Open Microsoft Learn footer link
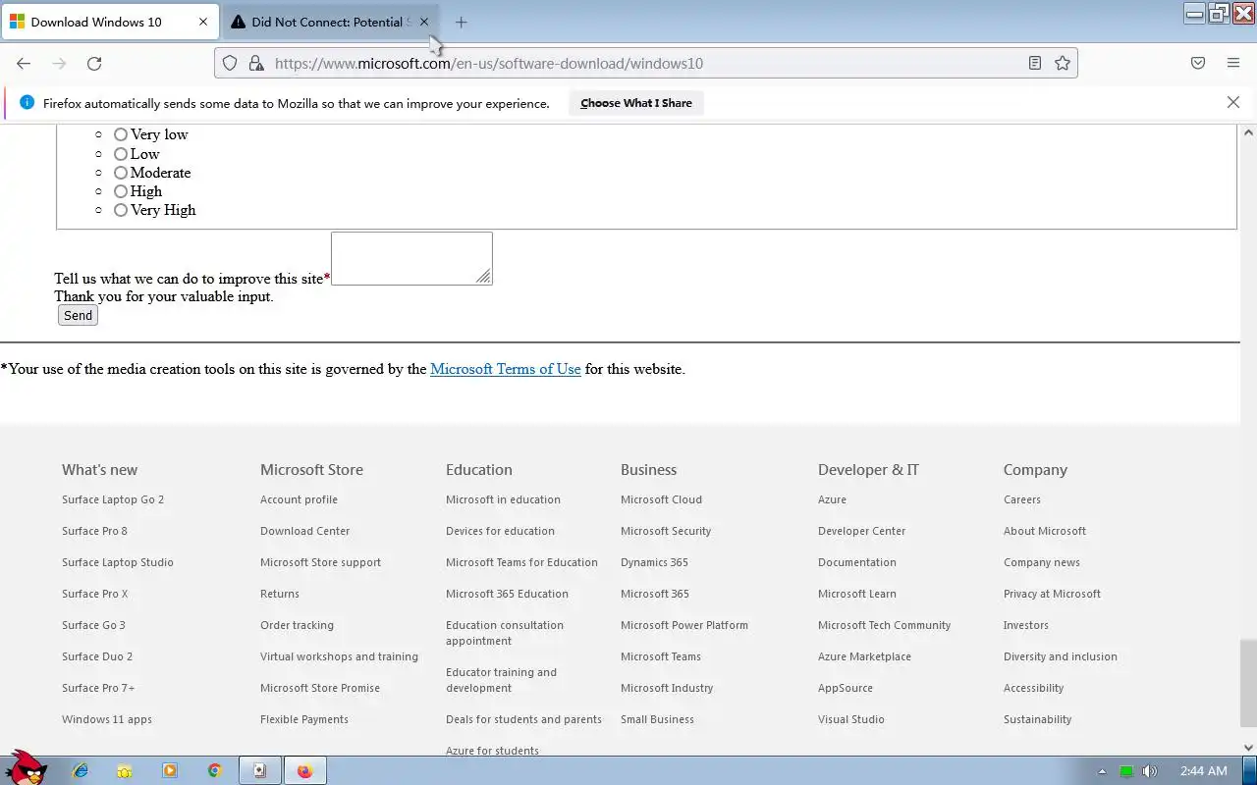 tap(856, 594)
